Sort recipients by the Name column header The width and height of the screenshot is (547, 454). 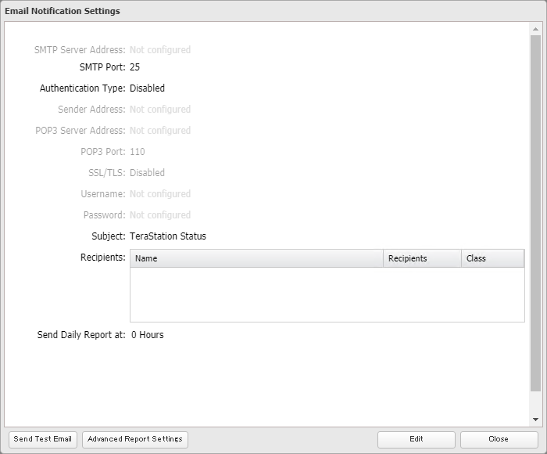256,258
